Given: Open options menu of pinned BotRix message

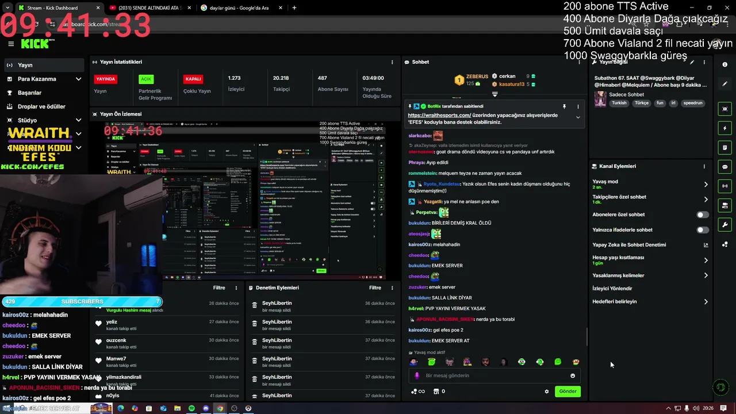Looking at the screenshot, I should (x=578, y=106).
